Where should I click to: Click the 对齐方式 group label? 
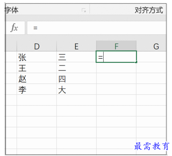149,10
